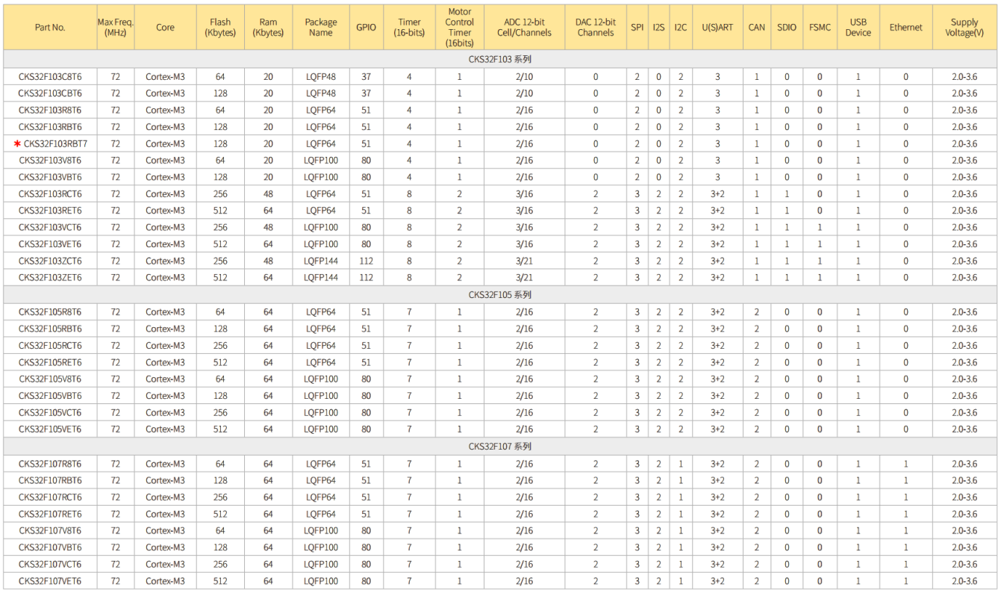
Task: Click the red asterisk beside CKS32F103RBT7
Action: tap(17, 143)
